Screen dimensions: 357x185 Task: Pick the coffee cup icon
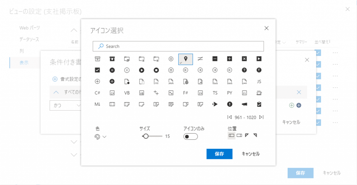point(259,93)
